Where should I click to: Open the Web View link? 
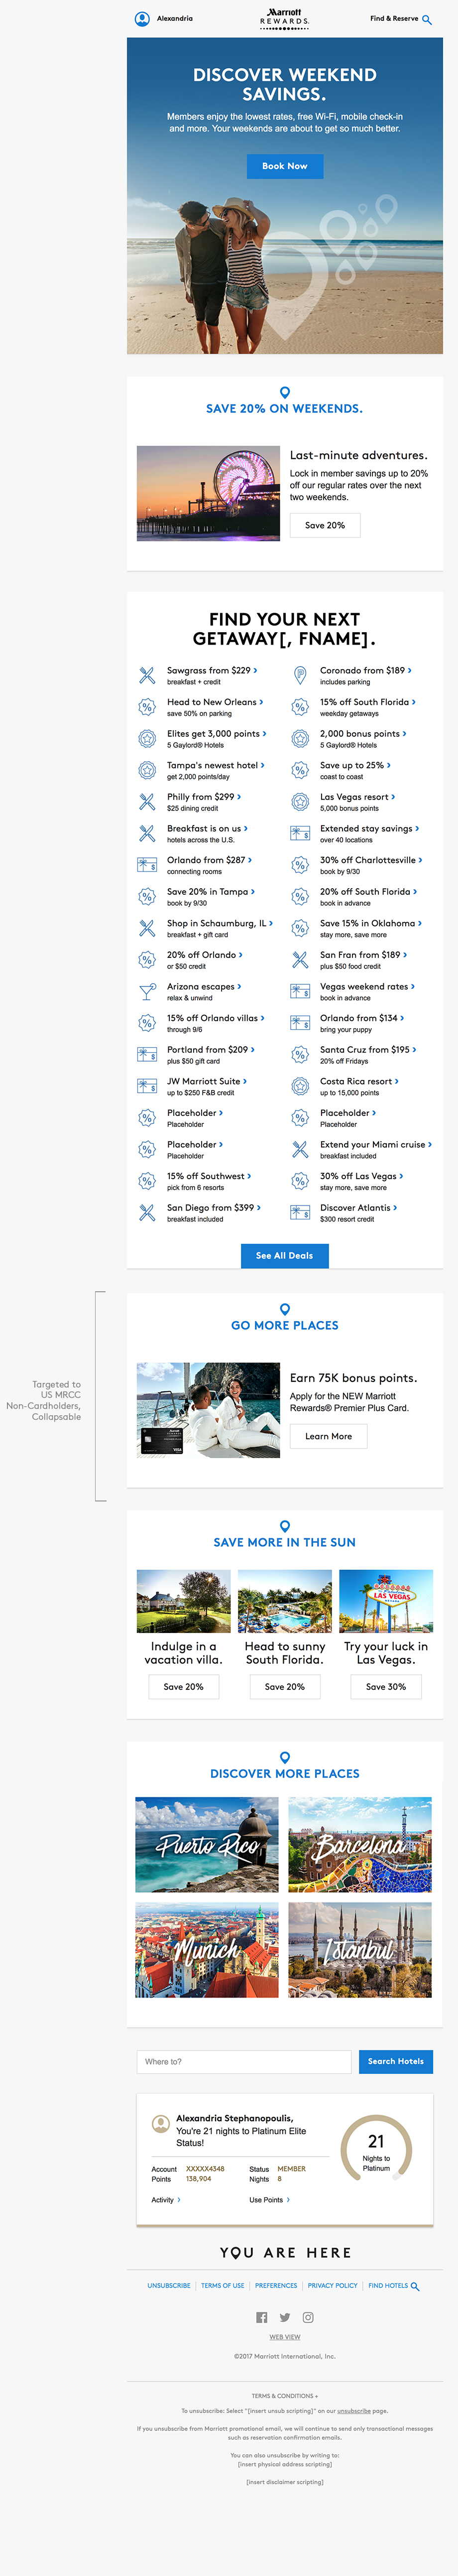[x=285, y=2337]
